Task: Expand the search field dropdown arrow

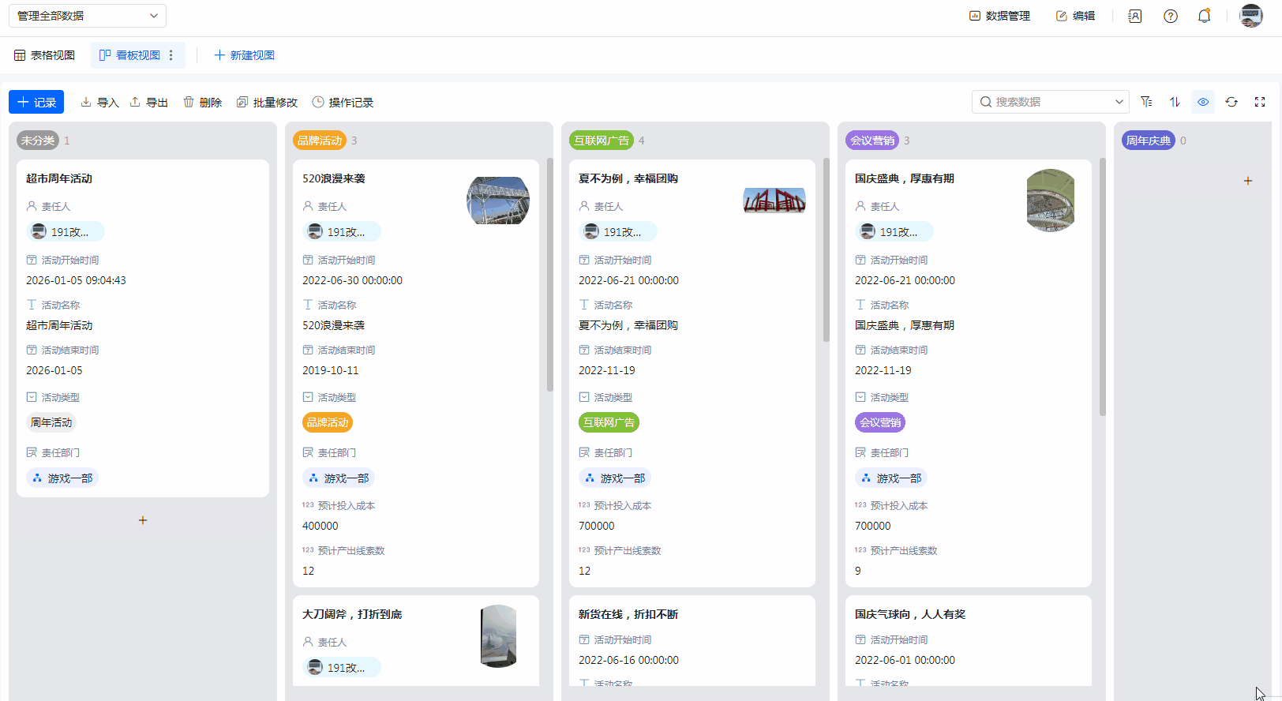Action: pos(1119,102)
